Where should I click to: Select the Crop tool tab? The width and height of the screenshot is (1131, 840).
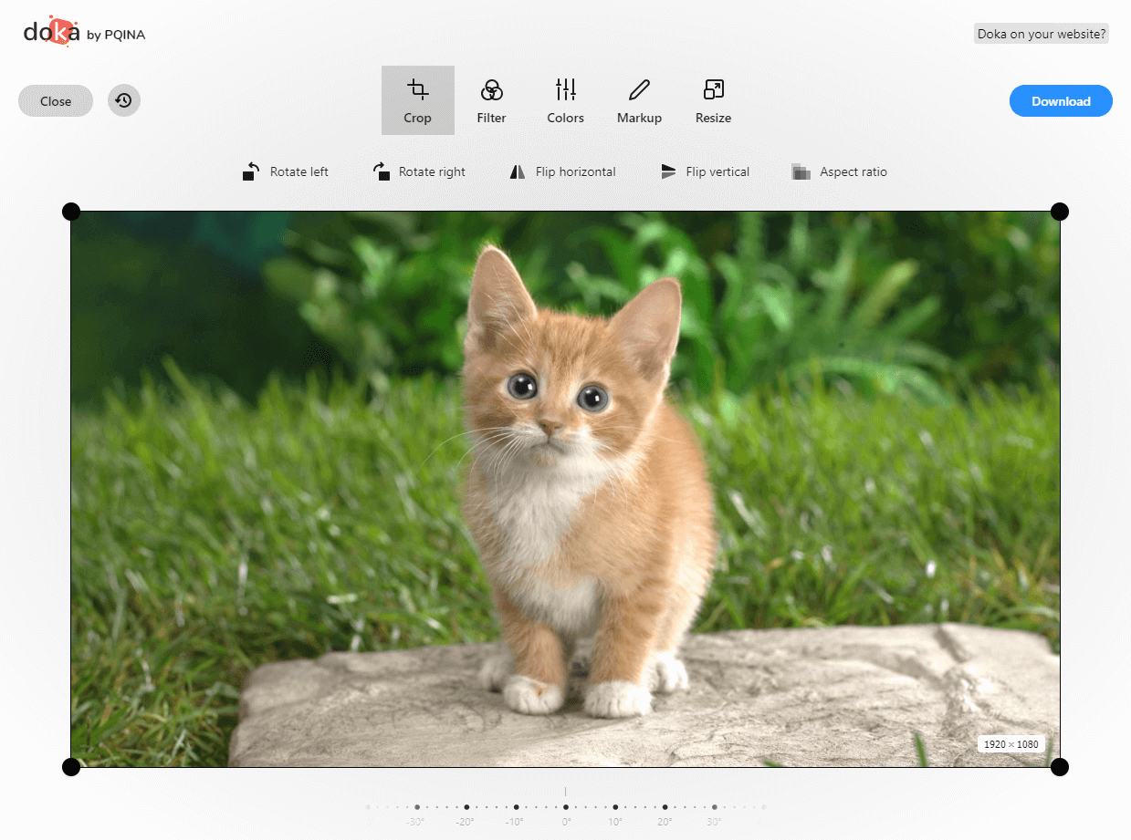[x=417, y=100]
